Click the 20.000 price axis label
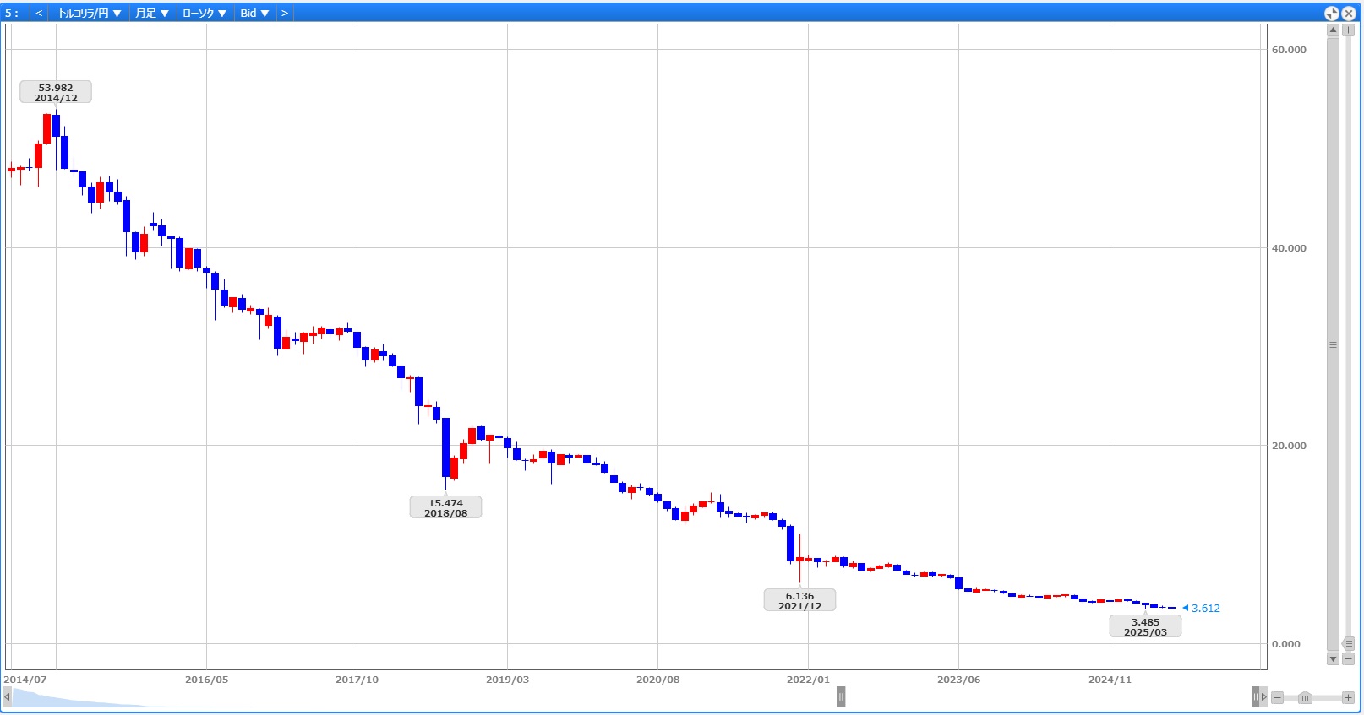This screenshot has height=715, width=1364. click(1289, 446)
